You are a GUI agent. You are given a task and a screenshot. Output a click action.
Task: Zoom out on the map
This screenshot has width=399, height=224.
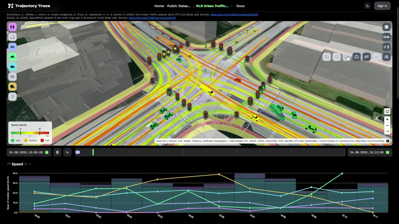387,126
